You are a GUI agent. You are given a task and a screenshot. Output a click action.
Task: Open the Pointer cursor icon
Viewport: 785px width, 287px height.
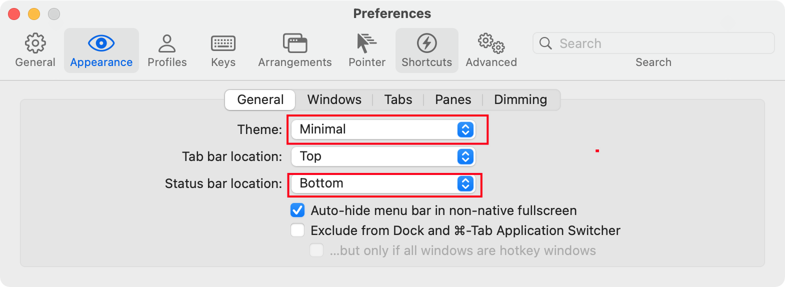coord(367,43)
